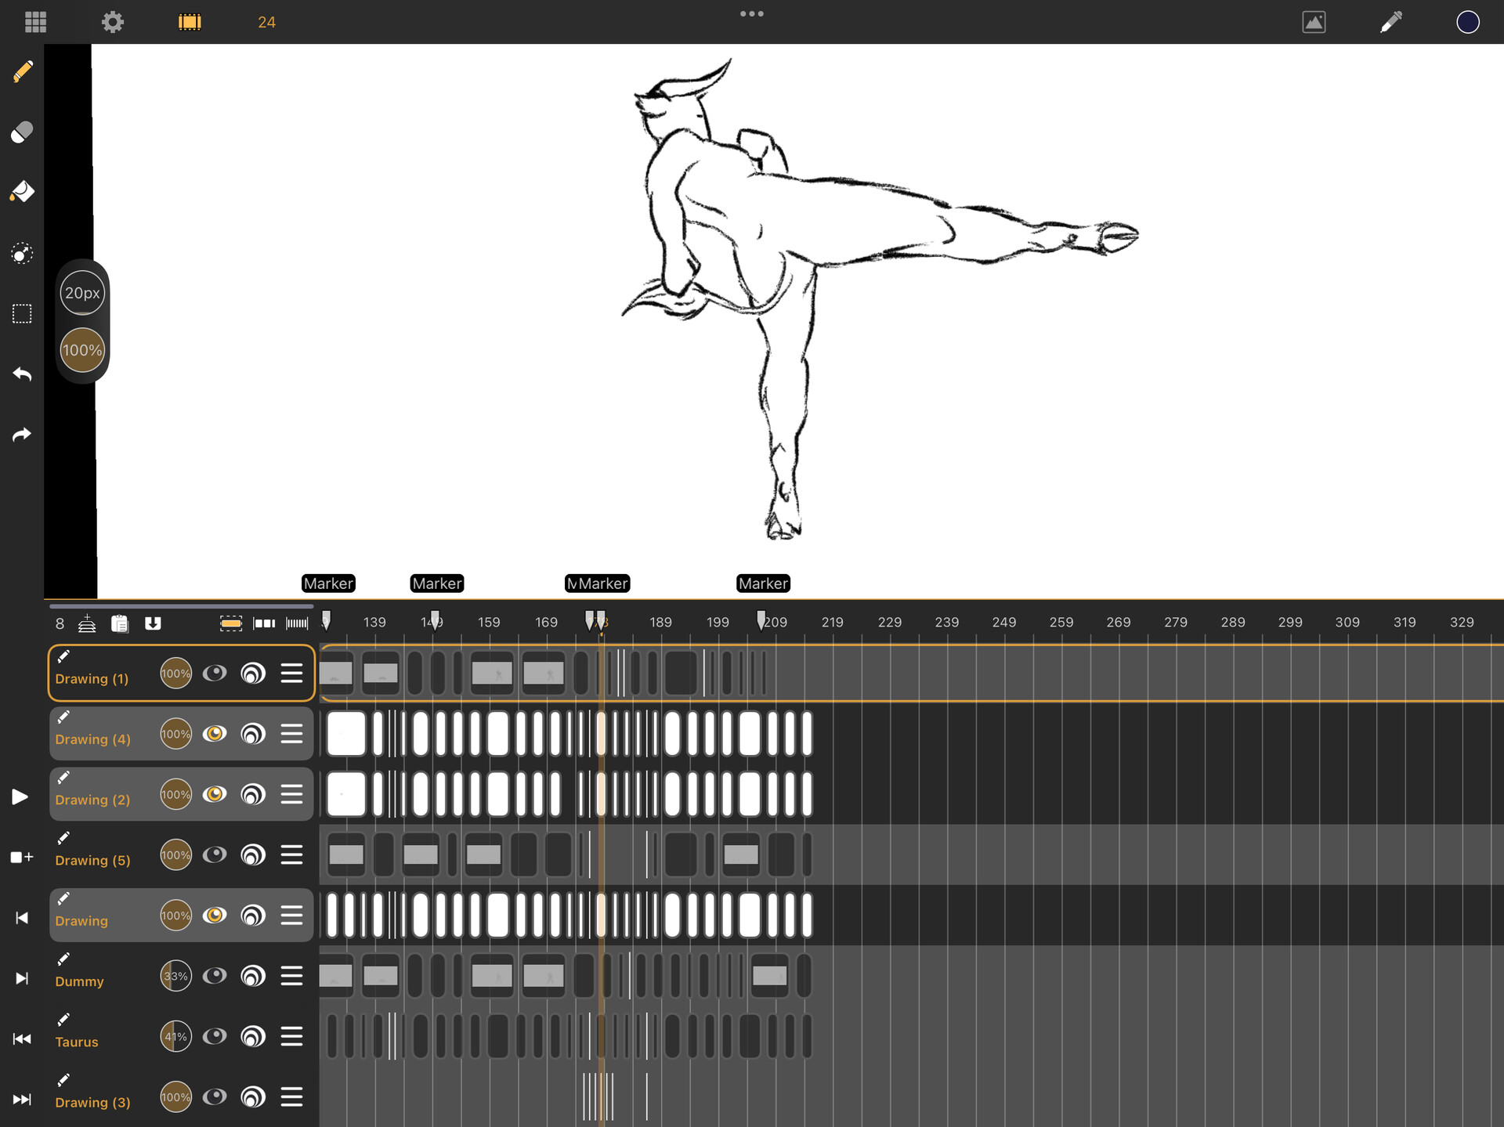
Task: Hide the Drawing (2) layer
Action: click(215, 794)
